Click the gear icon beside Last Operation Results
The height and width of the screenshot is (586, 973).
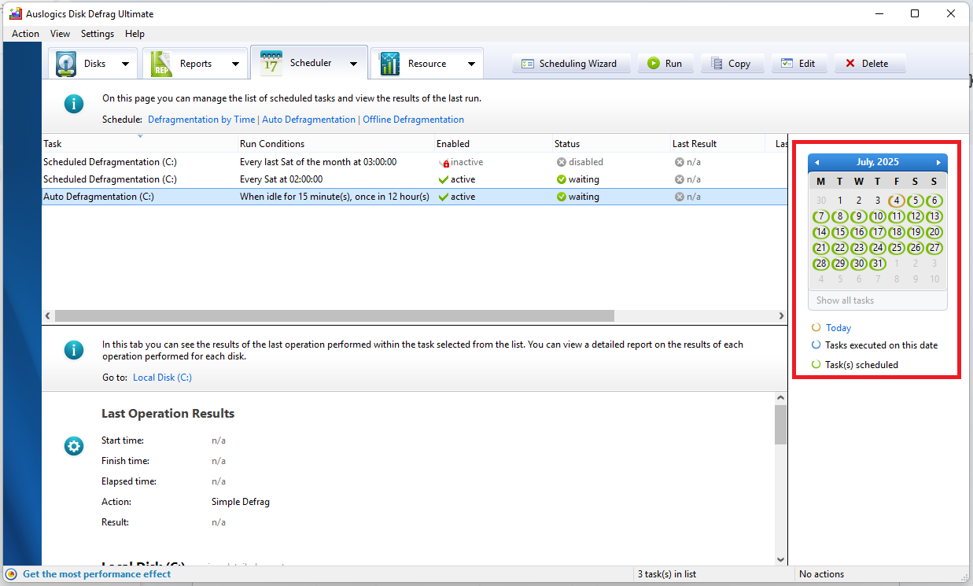[74, 447]
